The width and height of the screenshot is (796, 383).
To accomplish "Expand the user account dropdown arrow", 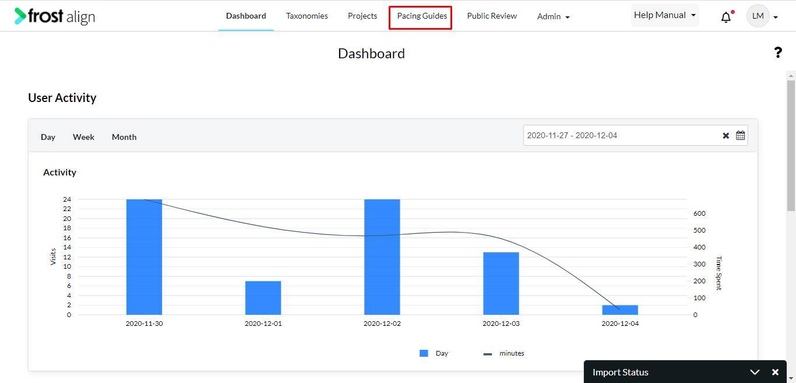I will click(776, 17).
